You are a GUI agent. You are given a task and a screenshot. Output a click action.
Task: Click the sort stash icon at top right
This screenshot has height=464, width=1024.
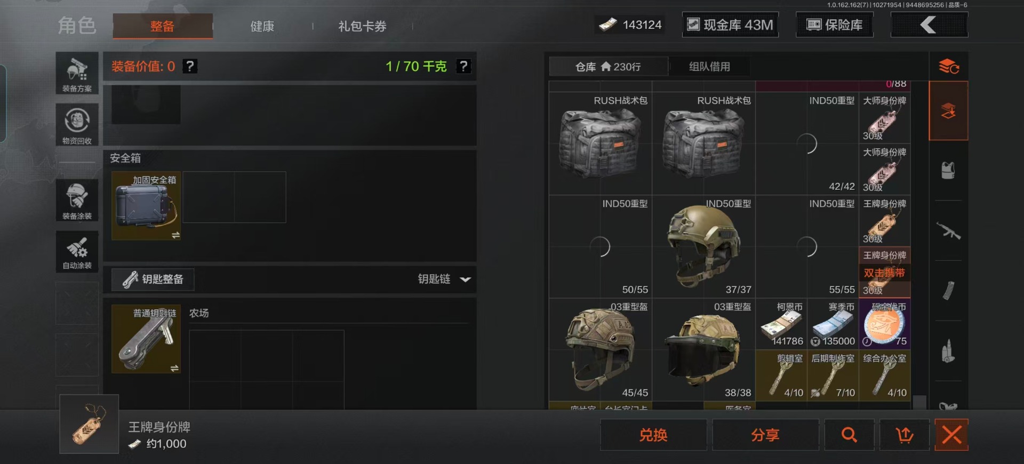[948, 67]
